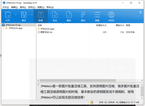This screenshot has height=106, width=145.
Task: Open the 查找(I) menu
Action: coord(23,7)
